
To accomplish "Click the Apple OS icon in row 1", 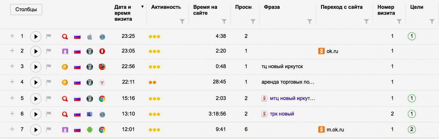I will pos(90,36).
